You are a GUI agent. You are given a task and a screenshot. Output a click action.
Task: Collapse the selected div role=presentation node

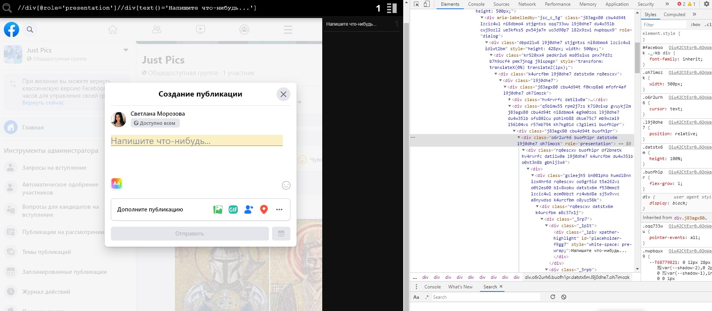coord(519,137)
